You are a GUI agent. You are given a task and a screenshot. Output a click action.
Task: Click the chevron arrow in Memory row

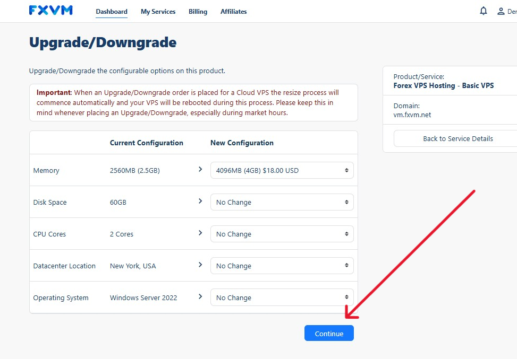[200, 169]
